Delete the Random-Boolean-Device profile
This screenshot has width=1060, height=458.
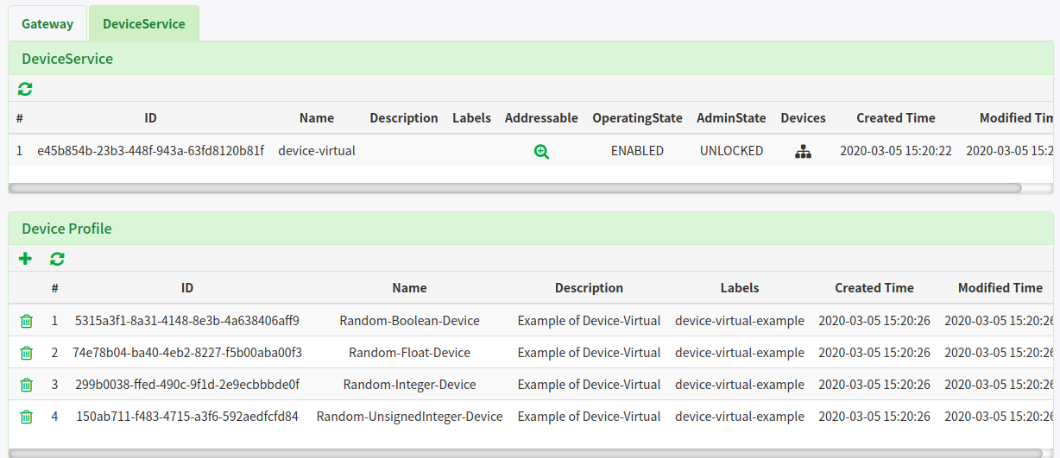[27, 321]
